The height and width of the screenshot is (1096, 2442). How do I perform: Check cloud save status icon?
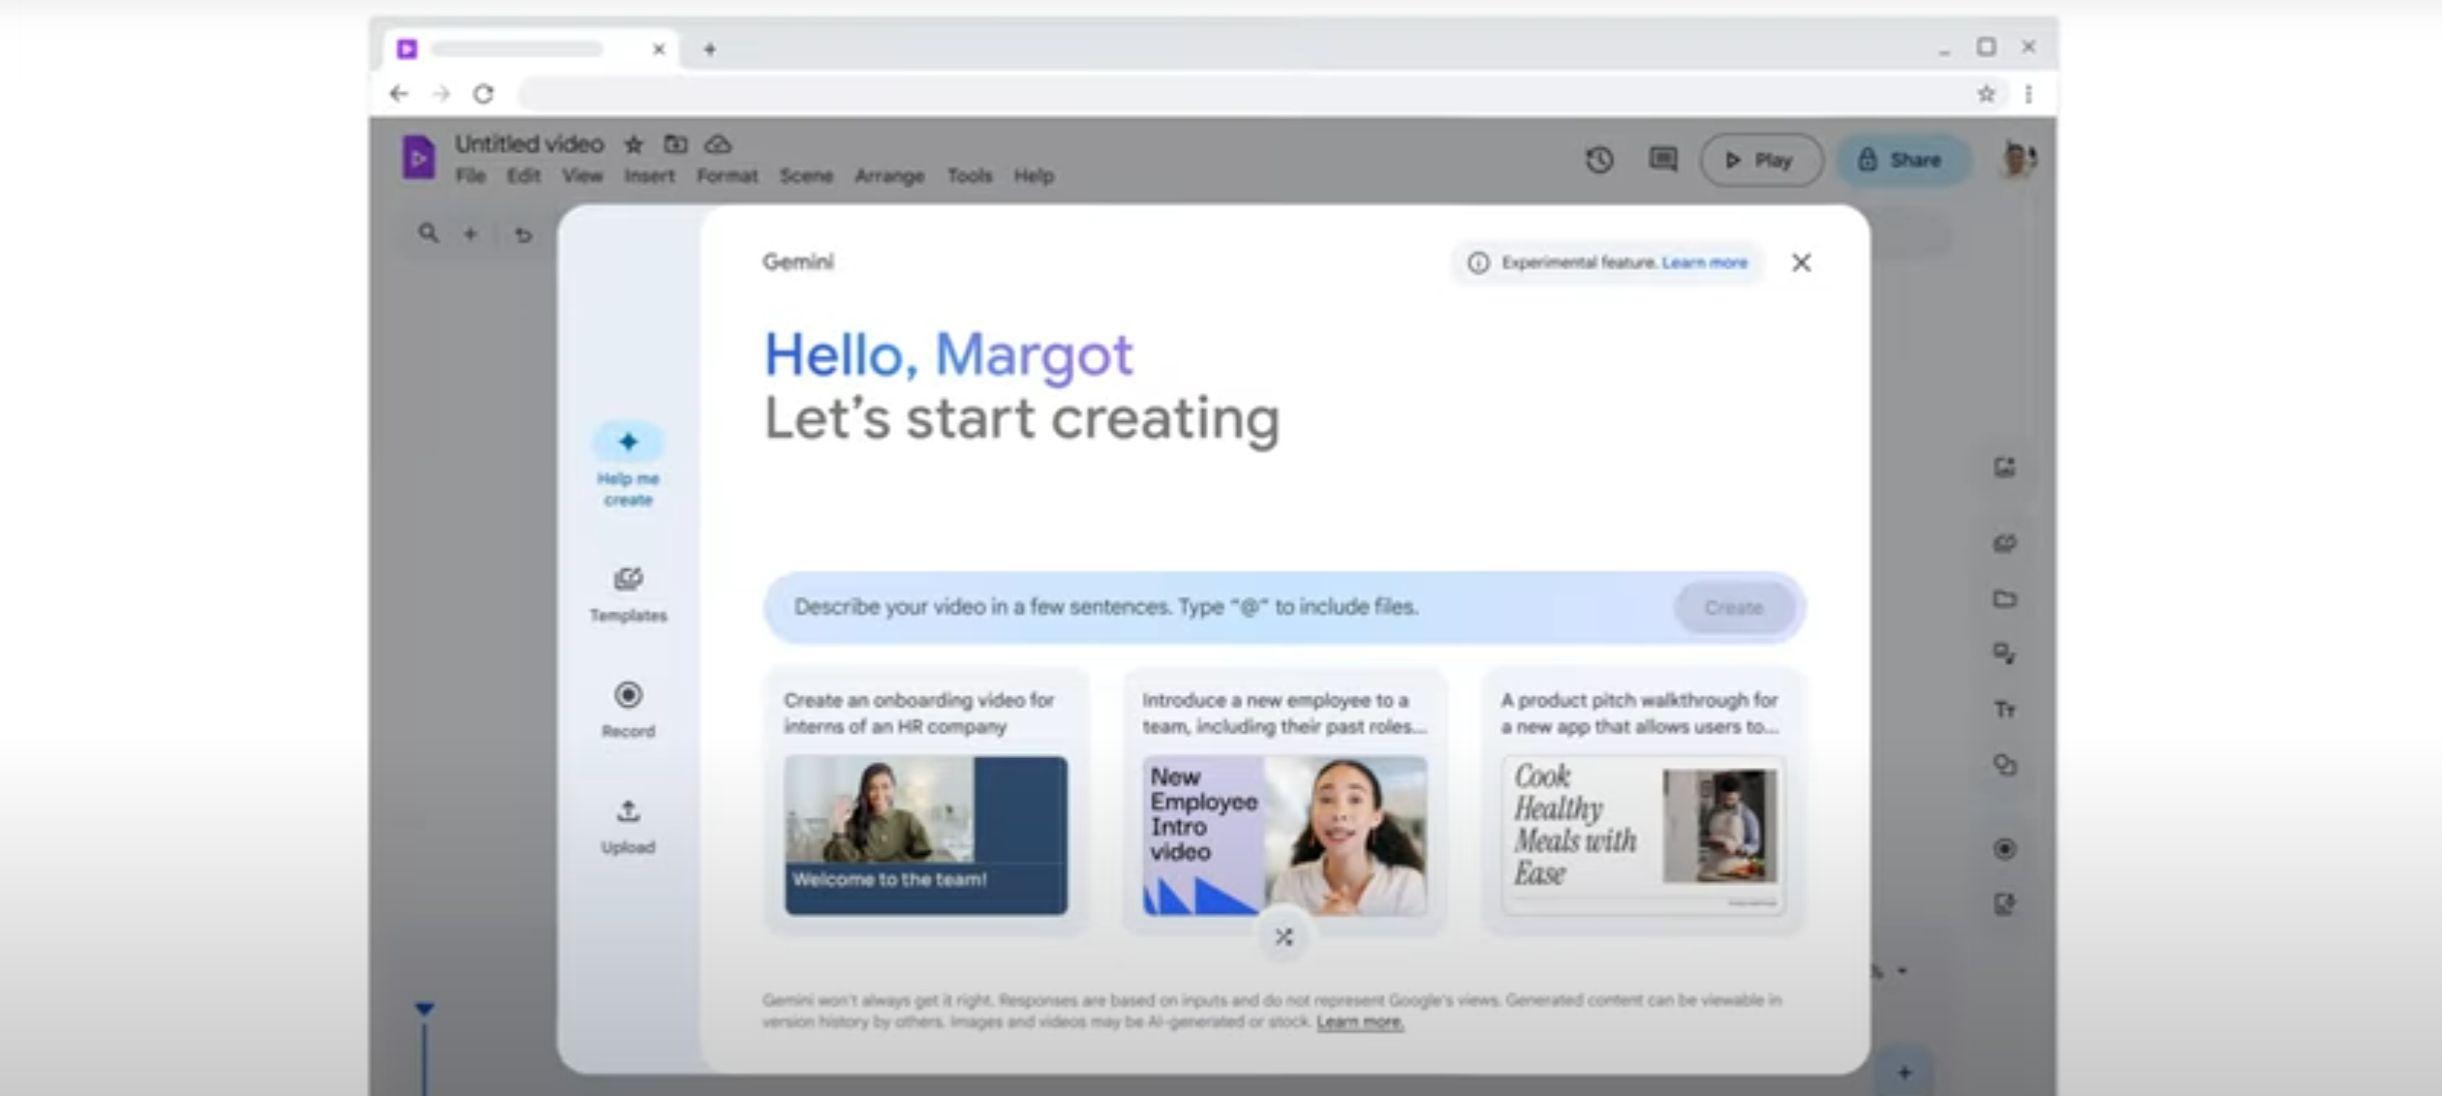coord(718,144)
